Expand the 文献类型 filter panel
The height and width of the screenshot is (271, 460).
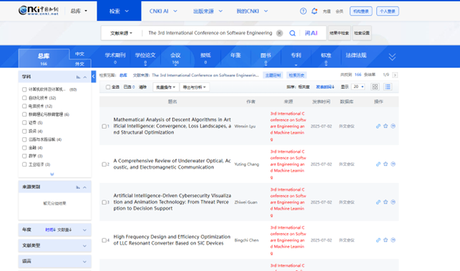tap(84, 246)
